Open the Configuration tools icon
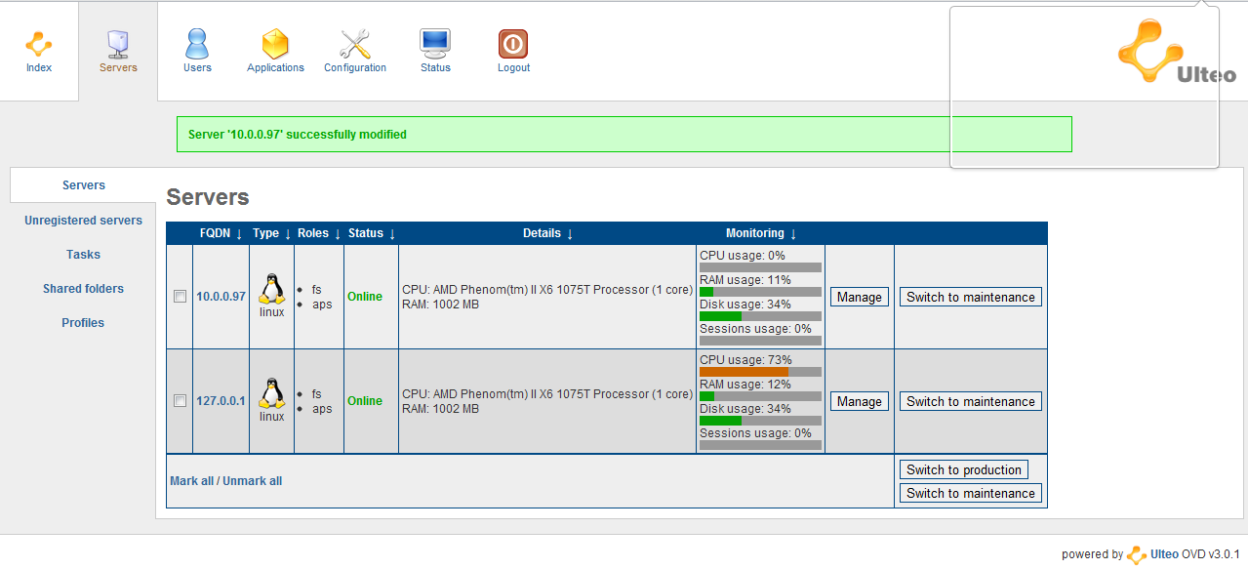Viewport: 1248px width, 569px height. click(355, 44)
